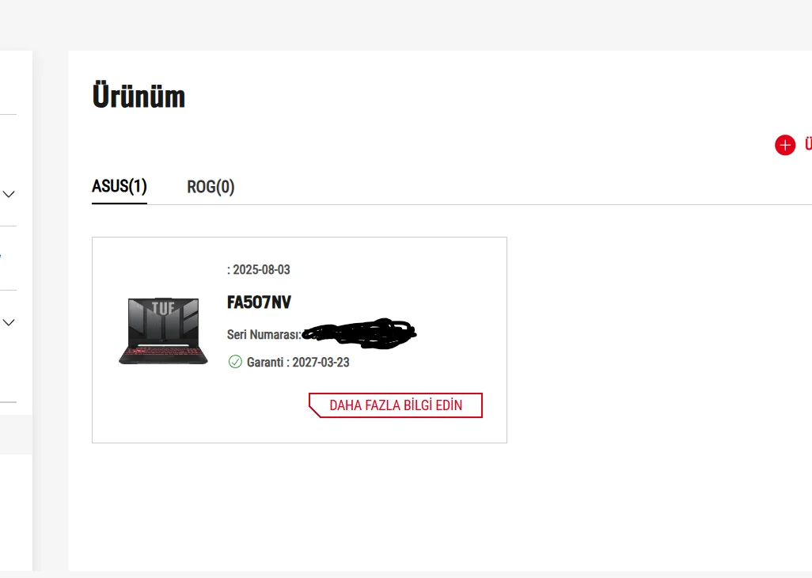The image size is (812, 578).
Task: Open the TUF laptop product image
Action: 163,331
